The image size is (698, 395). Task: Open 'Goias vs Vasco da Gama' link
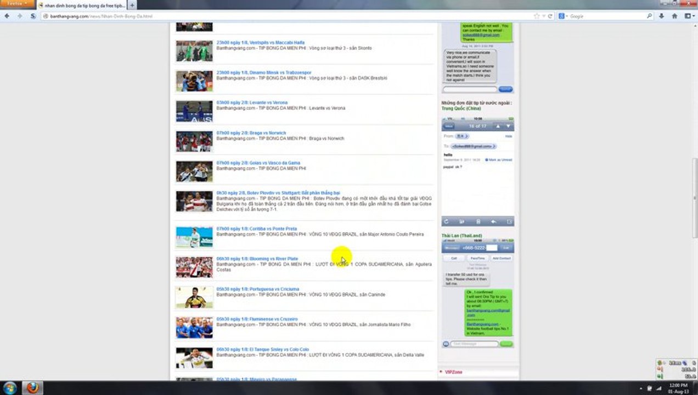[258, 163]
